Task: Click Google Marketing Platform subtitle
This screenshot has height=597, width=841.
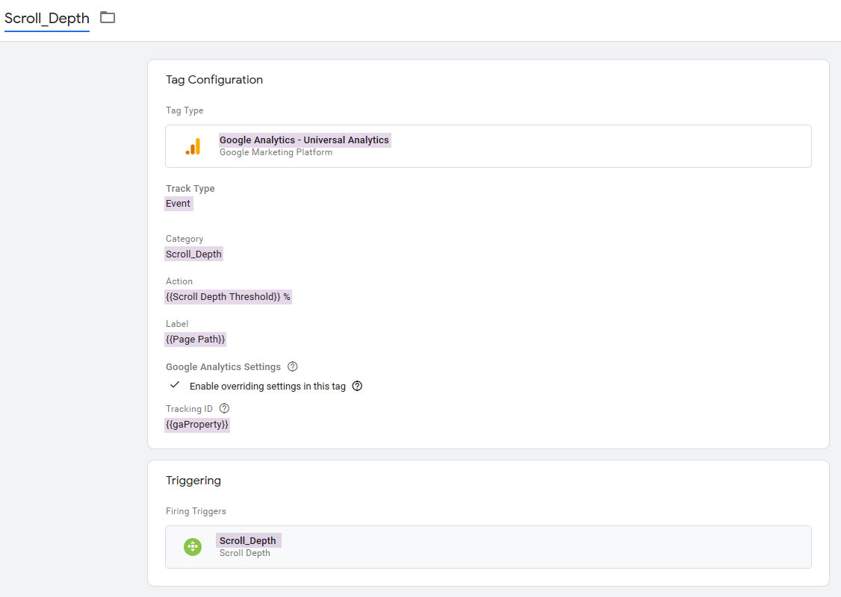Action: (276, 152)
